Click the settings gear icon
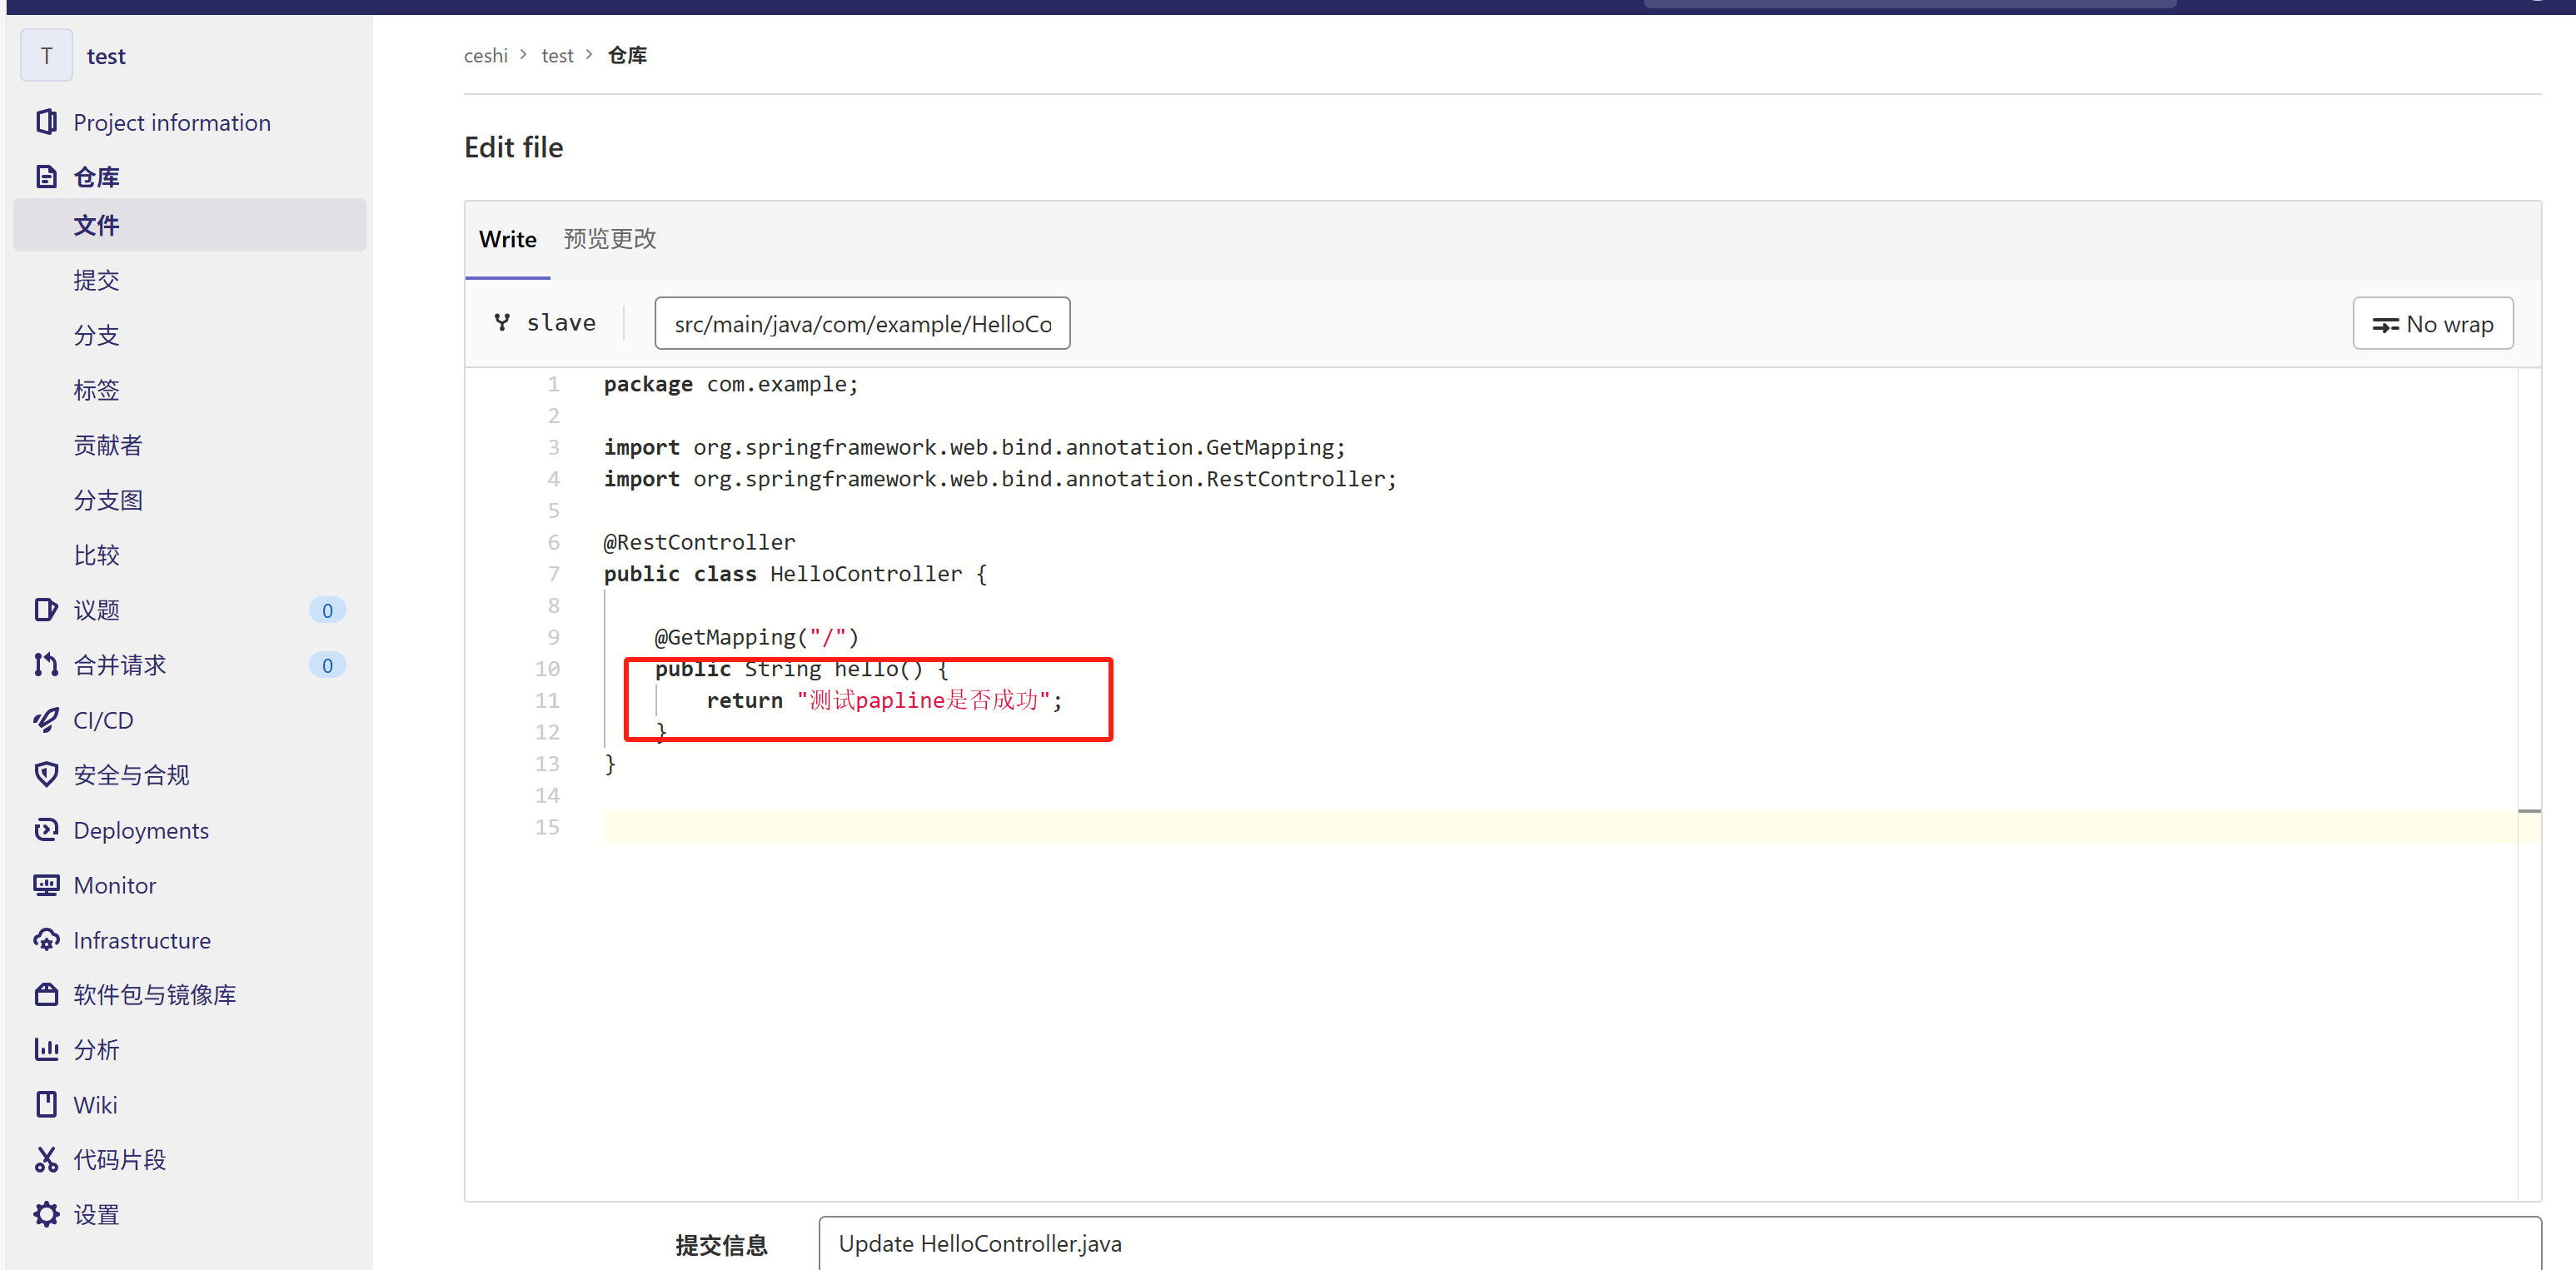Screen dimensions: 2576x1270 pos(46,1214)
